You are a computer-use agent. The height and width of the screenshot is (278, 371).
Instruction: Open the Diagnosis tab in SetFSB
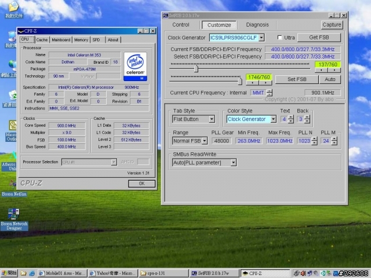(x=257, y=25)
